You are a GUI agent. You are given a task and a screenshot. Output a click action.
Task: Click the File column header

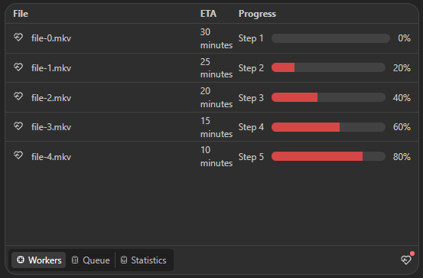(x=21, y=14)
